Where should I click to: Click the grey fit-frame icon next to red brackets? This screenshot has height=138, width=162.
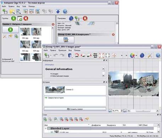click(x=107, y=55)
